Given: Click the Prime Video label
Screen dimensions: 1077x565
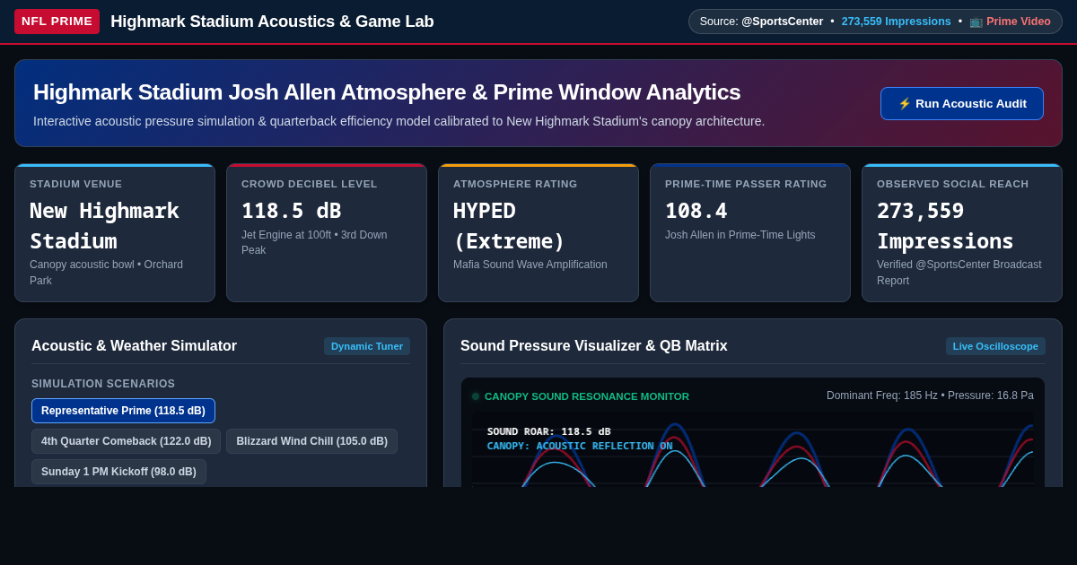Looking at the screenshot, I should pos(1018,22).
